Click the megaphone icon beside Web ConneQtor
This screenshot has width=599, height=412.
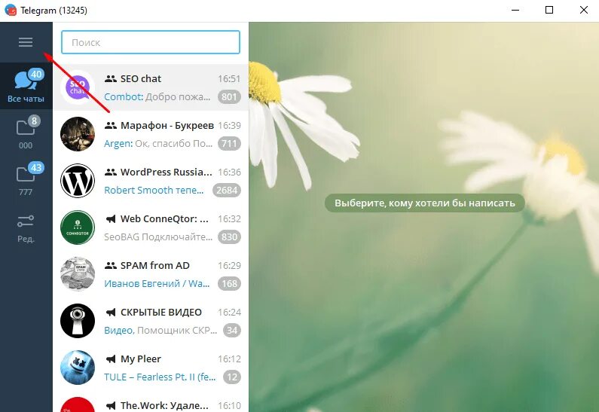[111, 219]
